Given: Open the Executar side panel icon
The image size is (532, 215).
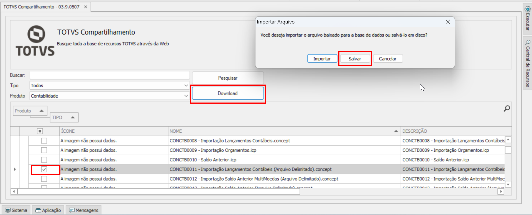Looking at the screenshot, I should click(528, 18).
